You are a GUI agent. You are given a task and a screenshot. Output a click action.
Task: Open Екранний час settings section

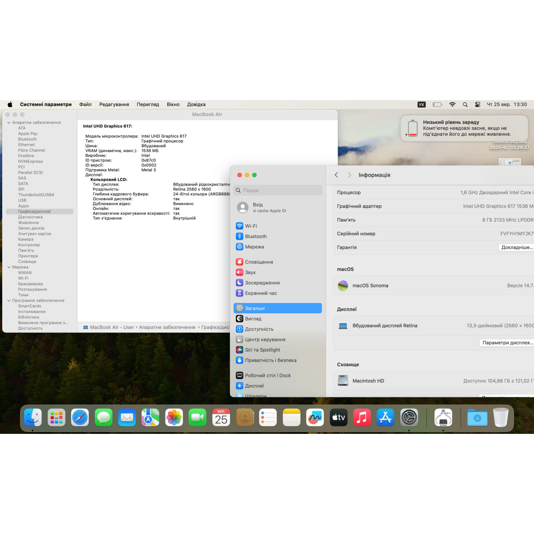pyautogui.click(x=278, y=293)
